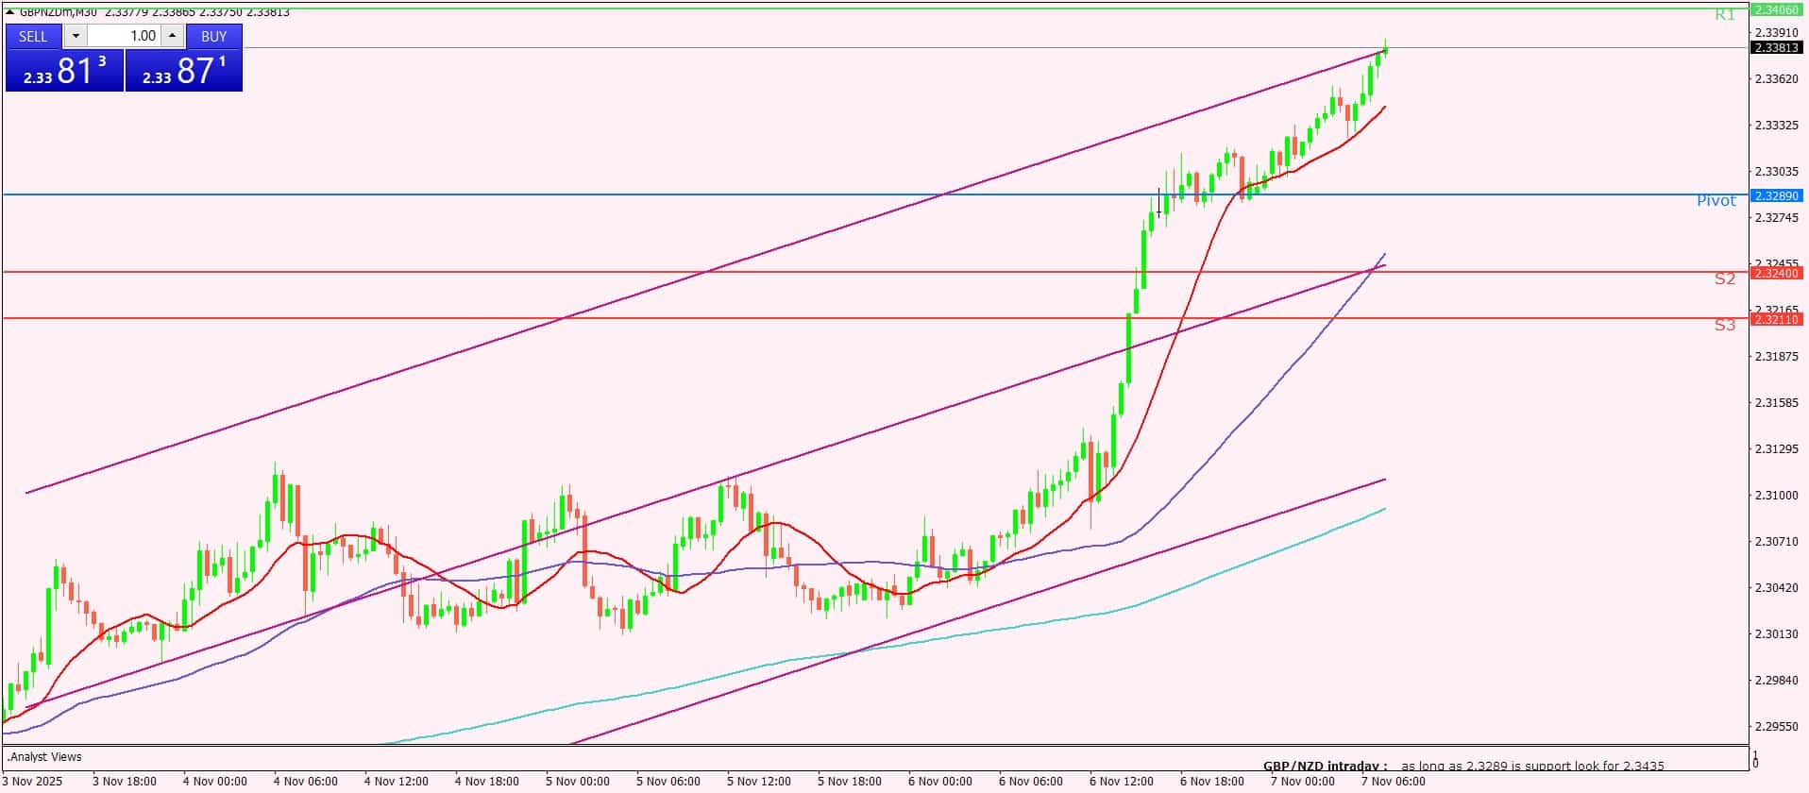Click the 6 Nov 18:00 time label

coord(1212,782)
